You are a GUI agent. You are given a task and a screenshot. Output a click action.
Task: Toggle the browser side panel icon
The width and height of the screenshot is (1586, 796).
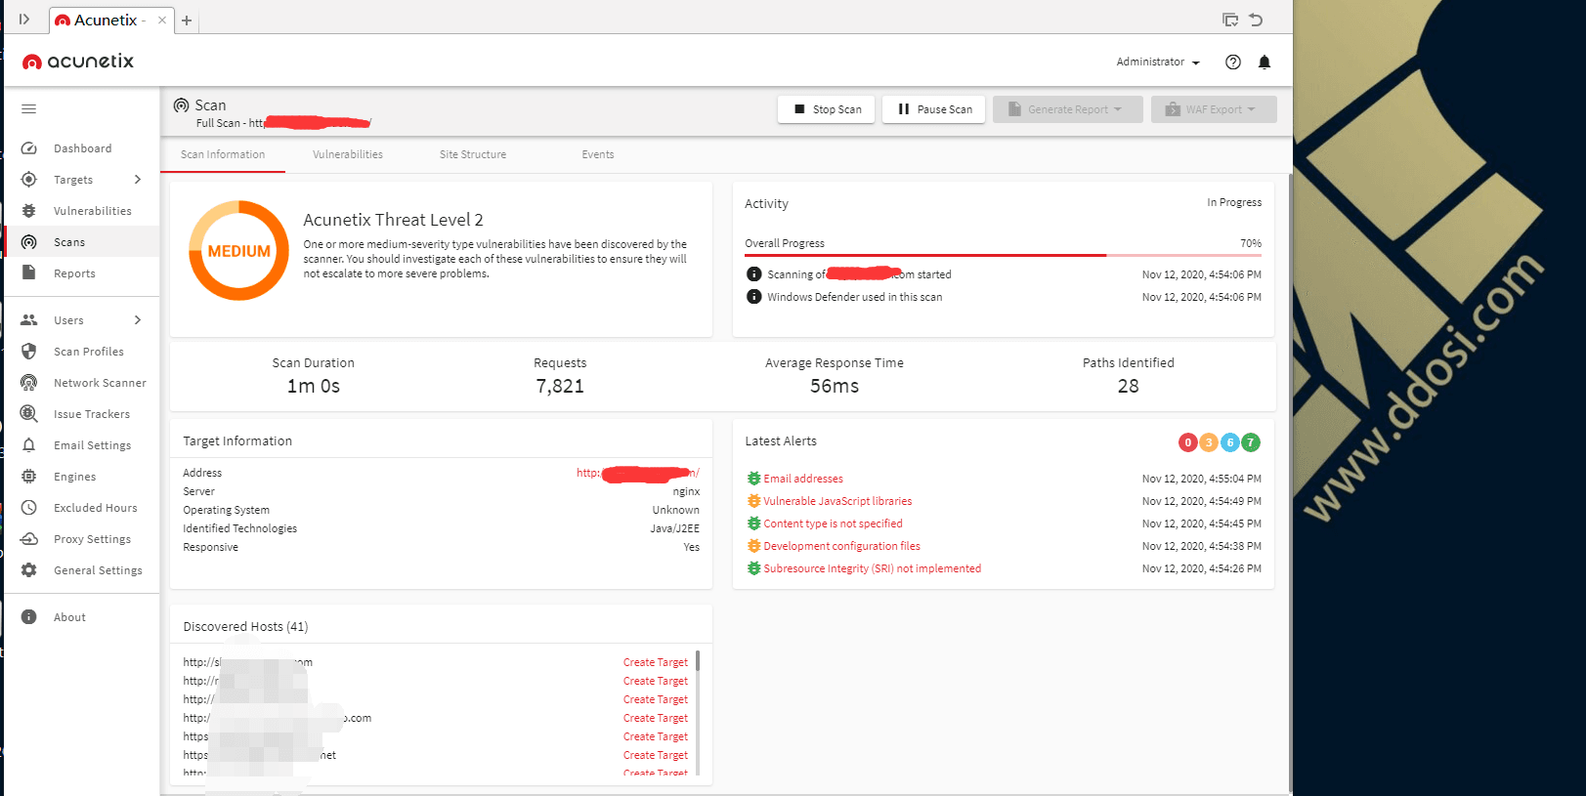pos(24,20)
